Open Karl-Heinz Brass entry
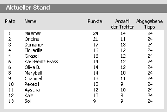The height and width of the screenshot is (112, 167). pos(41,62)
